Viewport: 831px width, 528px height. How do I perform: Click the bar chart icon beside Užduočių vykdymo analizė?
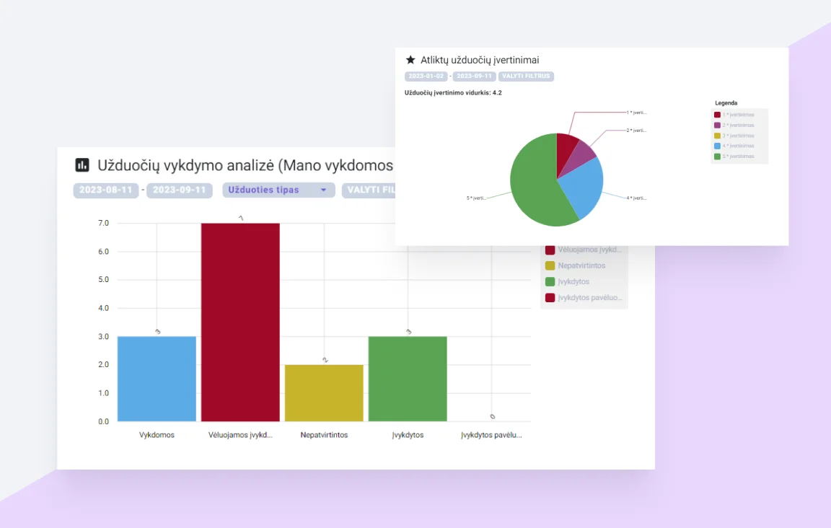point(82,165)
